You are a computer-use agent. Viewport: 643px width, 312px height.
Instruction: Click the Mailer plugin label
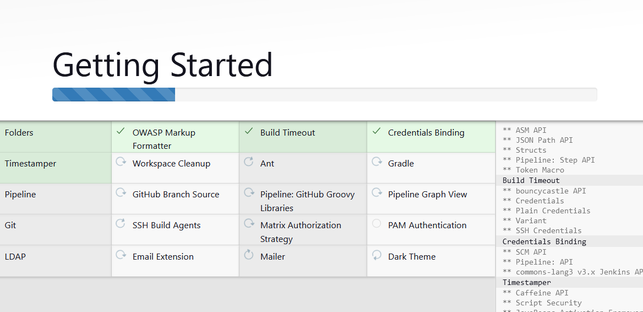point(273,256)
